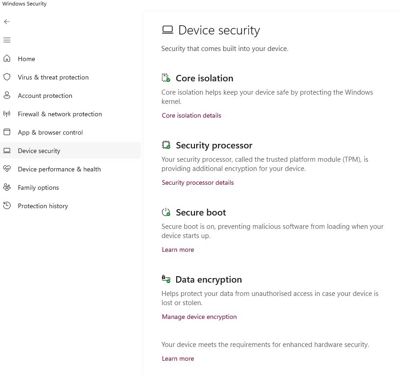Screen dimensions: 400x375
Task: Click Learn more under Secure boot
Action: [x=178, y=250]
